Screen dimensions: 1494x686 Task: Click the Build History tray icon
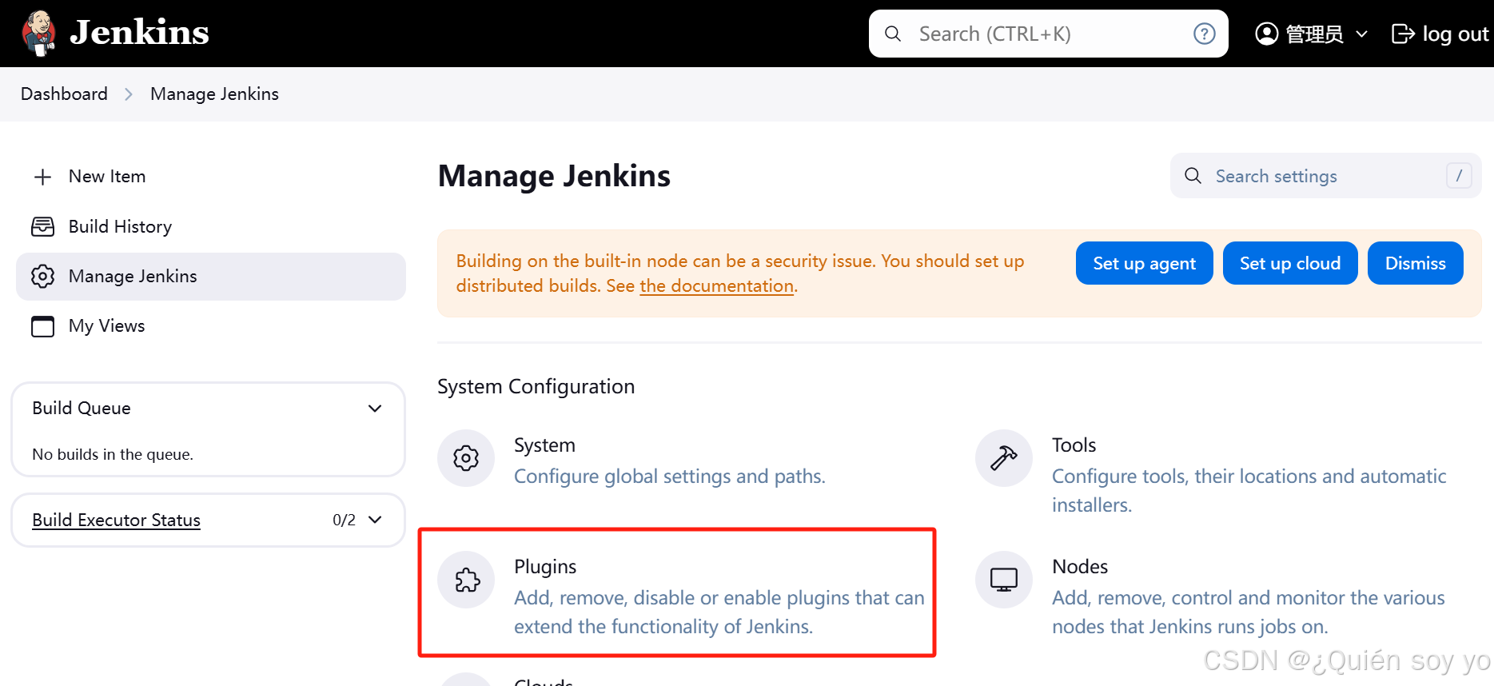[42, 227]
